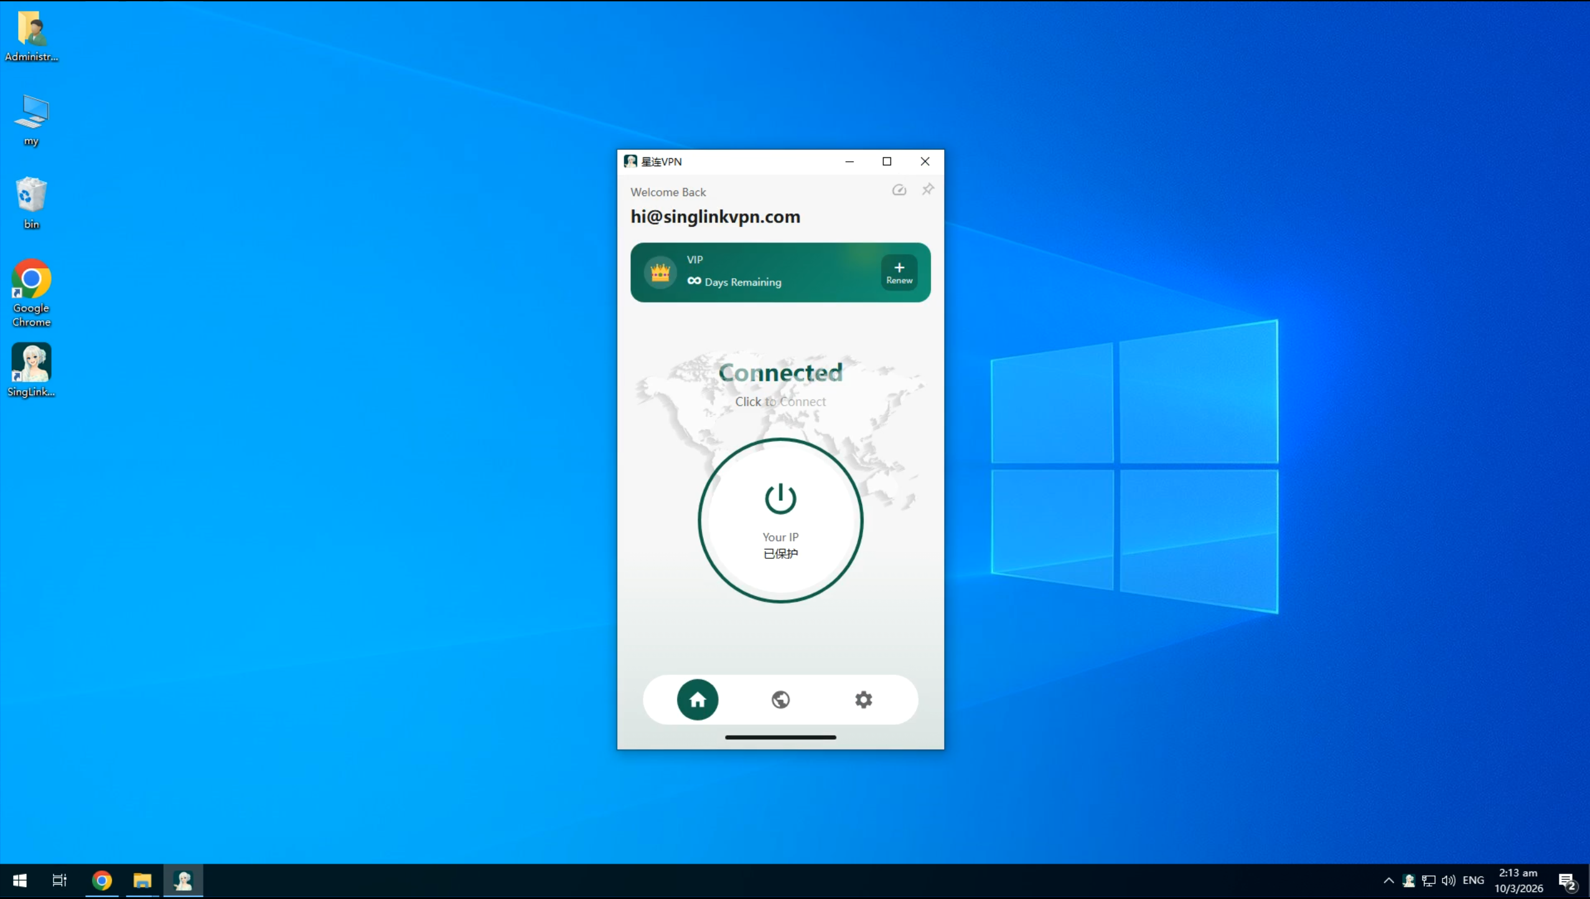Open the volume control in the tray
Screen dimensions: 1590x899
1448,880
